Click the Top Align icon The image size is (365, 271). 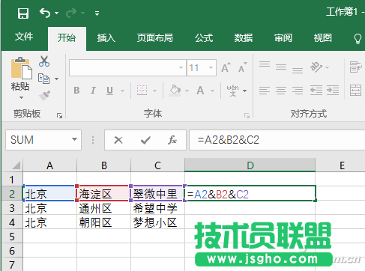pos(265,64)
